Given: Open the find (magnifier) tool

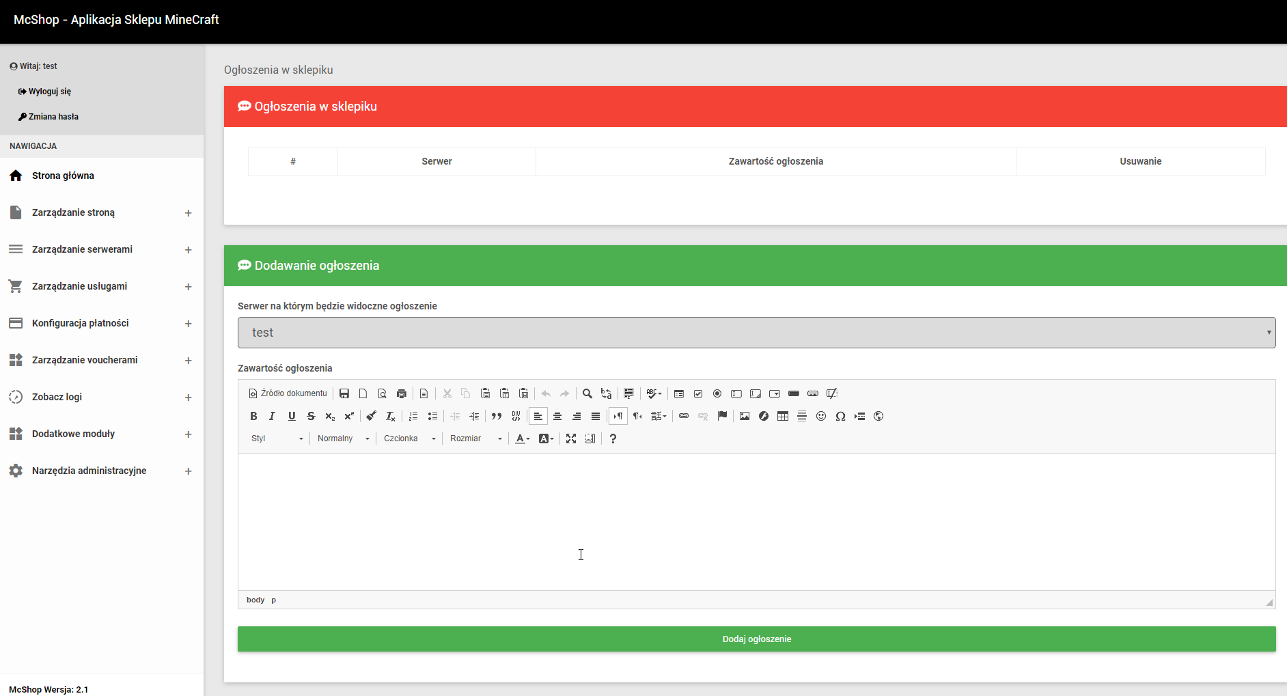Looking at the screenshot, I should (587, 393).
